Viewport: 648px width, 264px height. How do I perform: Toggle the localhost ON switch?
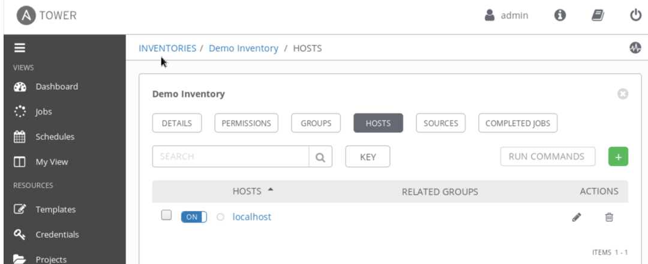pyautogui.click(x=194, y=217)
